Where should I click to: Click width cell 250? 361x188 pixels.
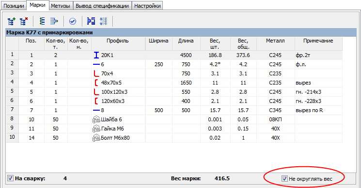point(158,64)
